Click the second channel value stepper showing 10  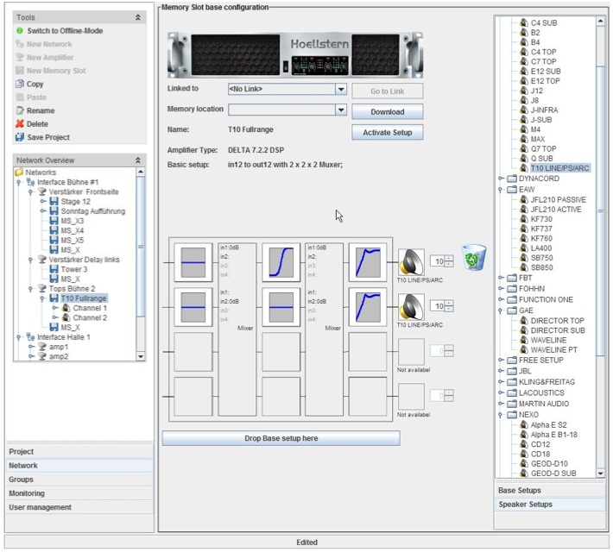point(442,306)
